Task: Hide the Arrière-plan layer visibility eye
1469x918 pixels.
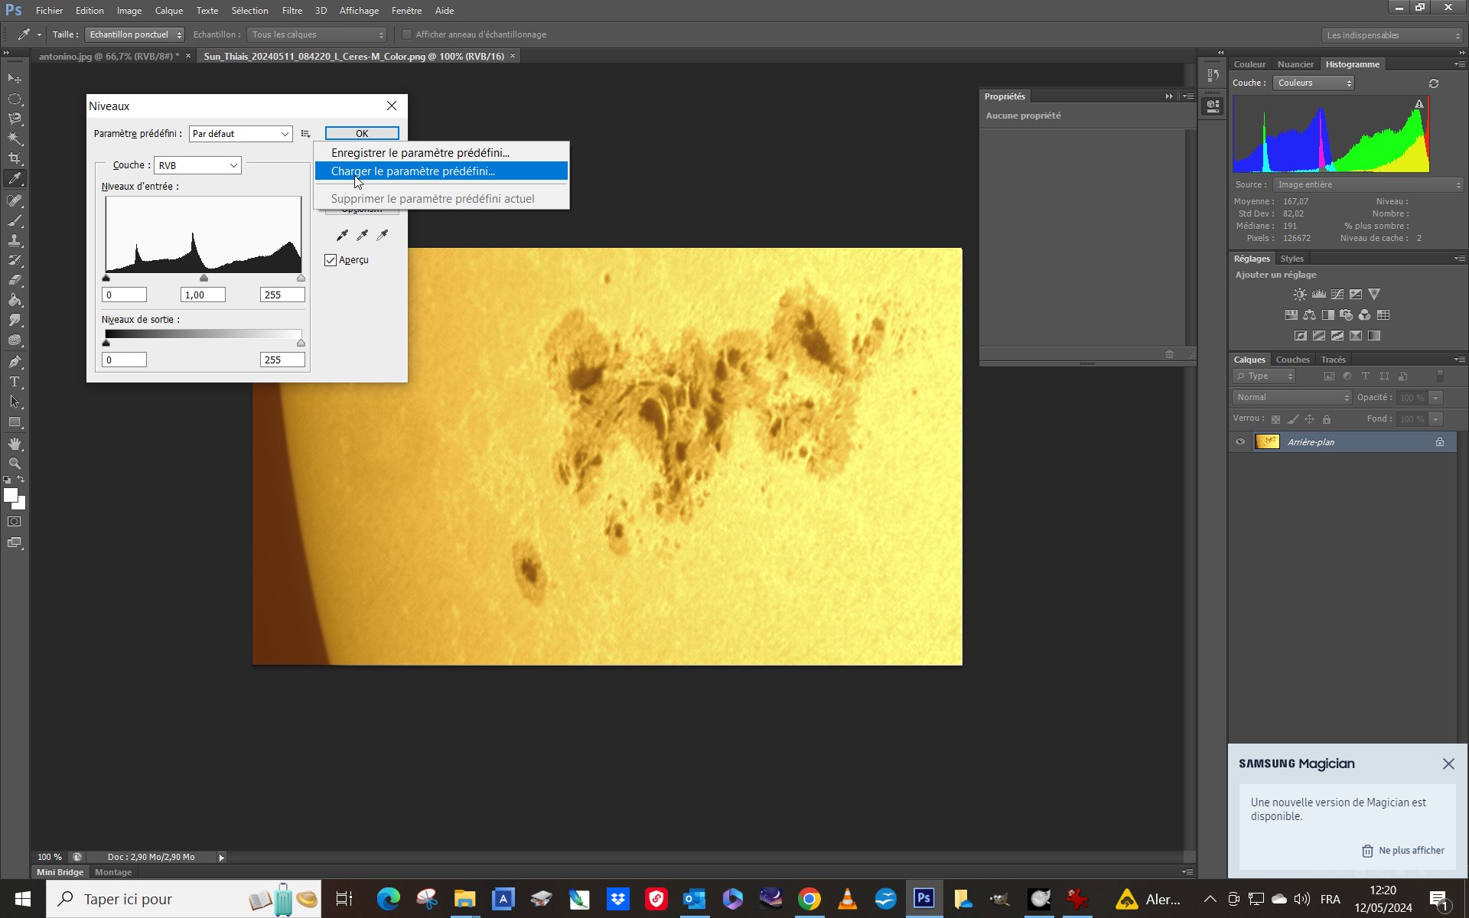Action: tap(1240, 441)
